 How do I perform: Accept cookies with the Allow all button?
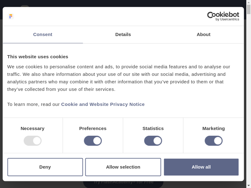click(x=201, y=167)
